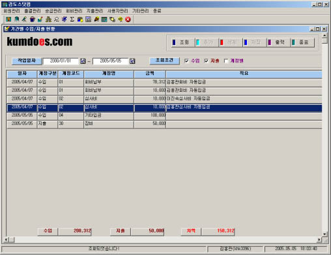The height and width of the screenshot is (256, 331).
Task: Click the vertical scrollbar down arrow
Action: pyautogui.click(x=324, y=234)
